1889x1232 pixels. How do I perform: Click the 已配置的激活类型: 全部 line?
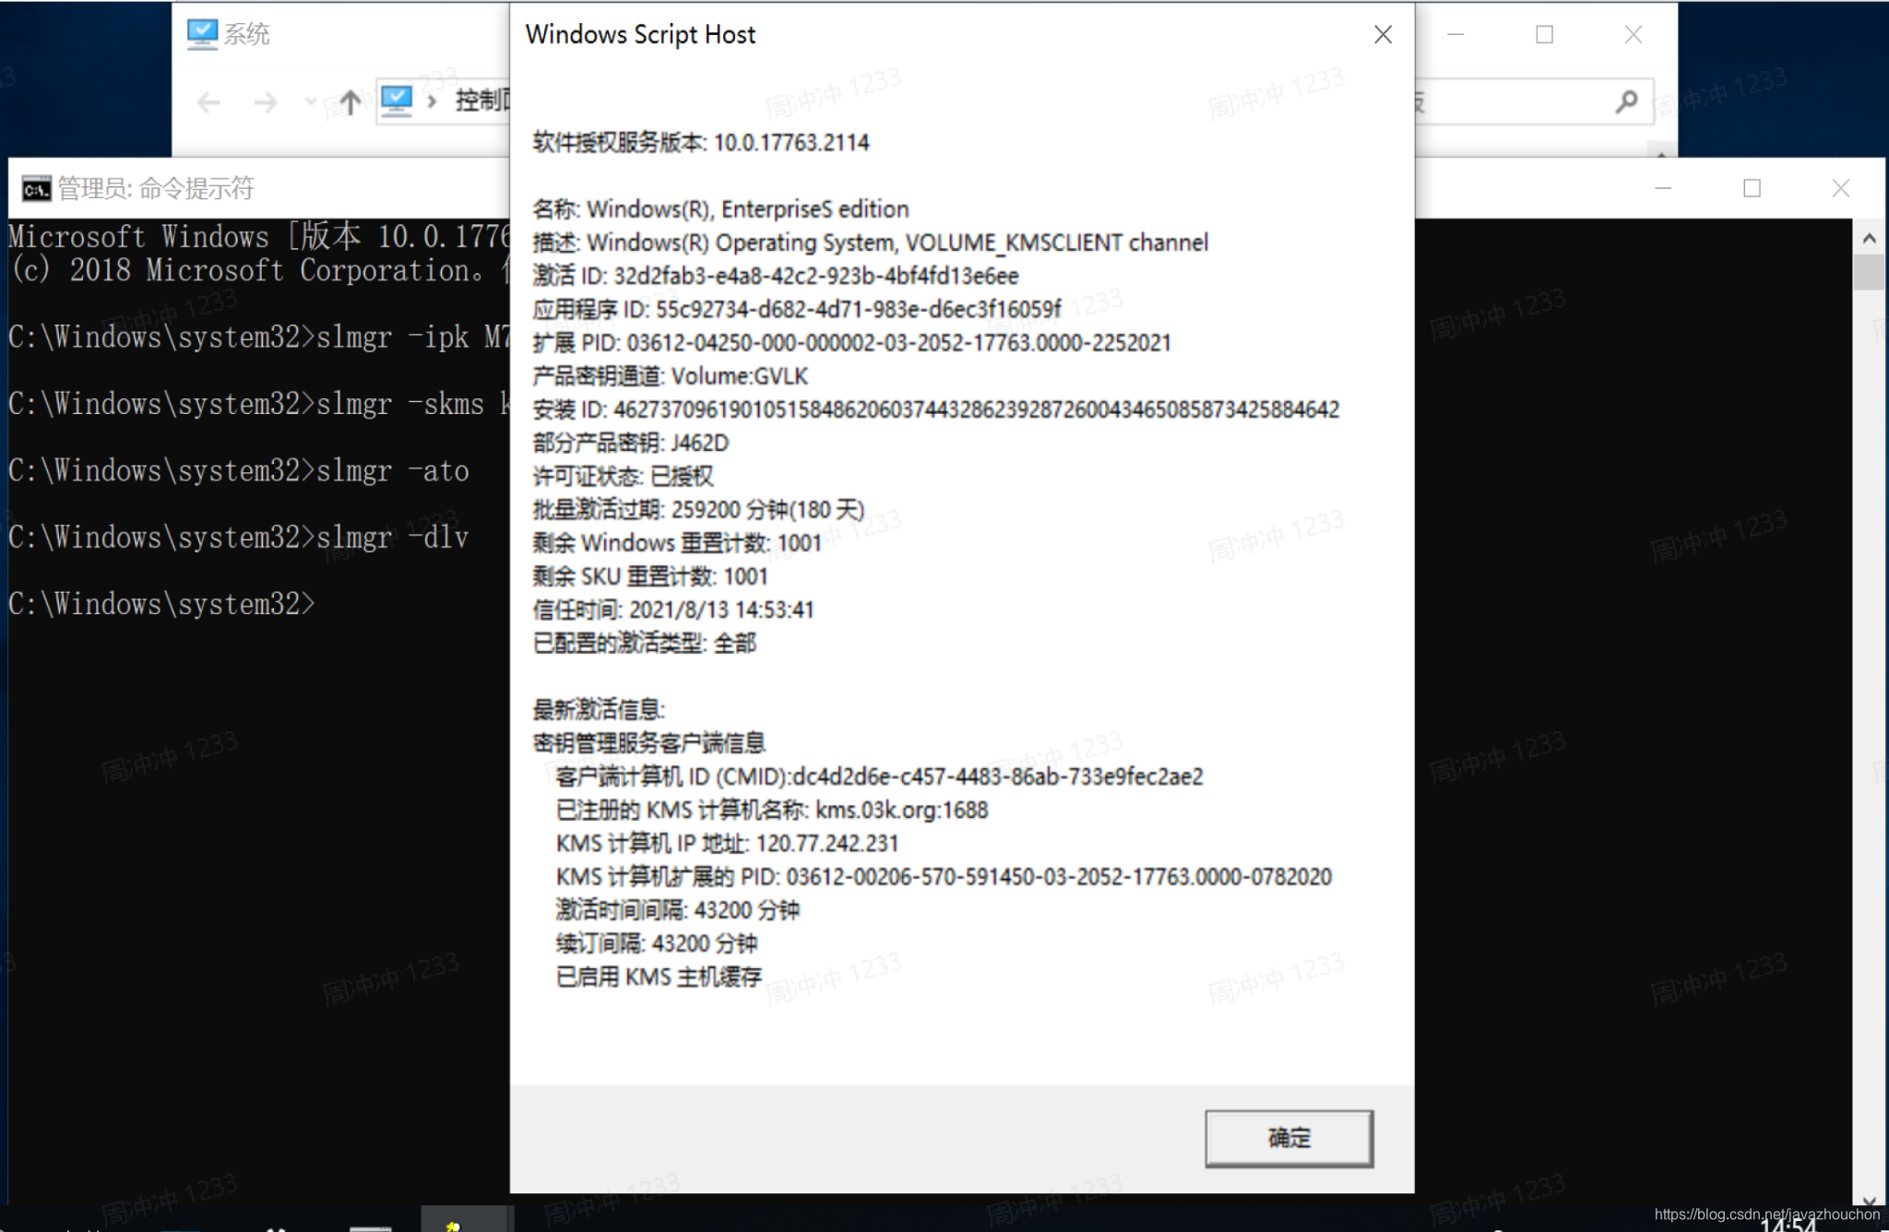coord(644,643)
